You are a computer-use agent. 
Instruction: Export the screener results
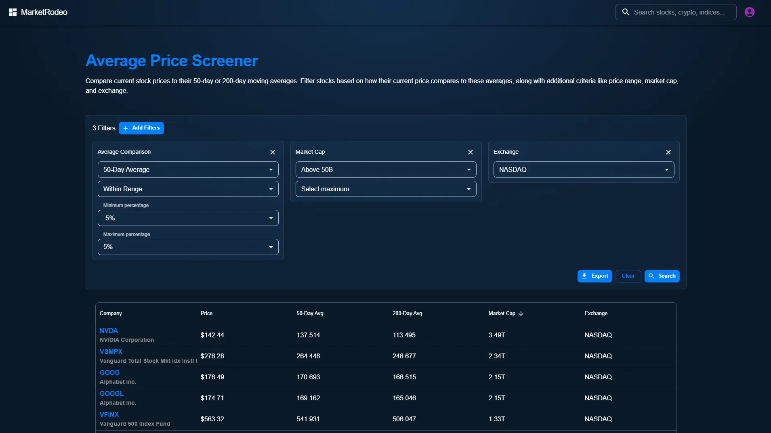coord(595,276)
